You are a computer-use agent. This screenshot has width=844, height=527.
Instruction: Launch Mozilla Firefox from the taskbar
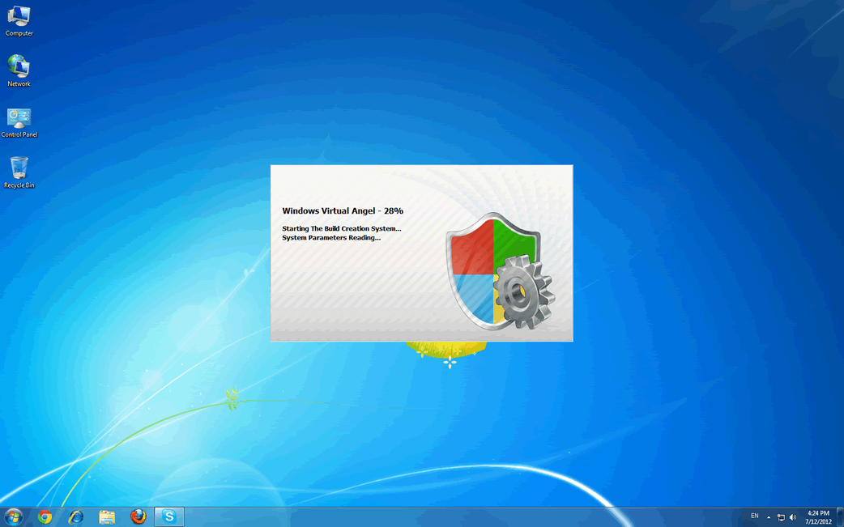[139, 516]
